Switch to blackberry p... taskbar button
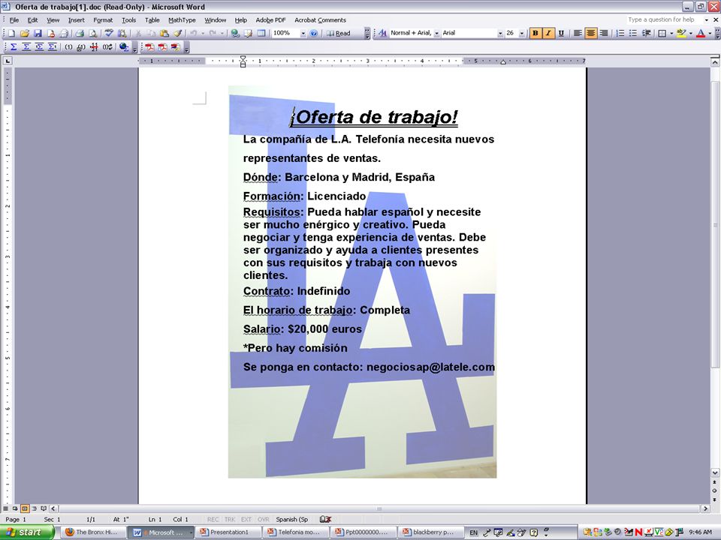Image resolution: width=721 pixels, height=540 pixels. (433, 532)
